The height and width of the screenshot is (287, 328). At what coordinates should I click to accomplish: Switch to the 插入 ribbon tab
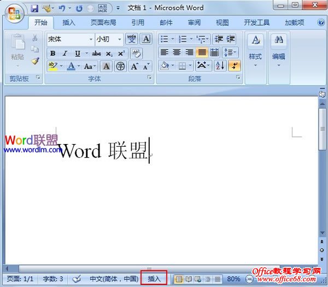[69, 22]
